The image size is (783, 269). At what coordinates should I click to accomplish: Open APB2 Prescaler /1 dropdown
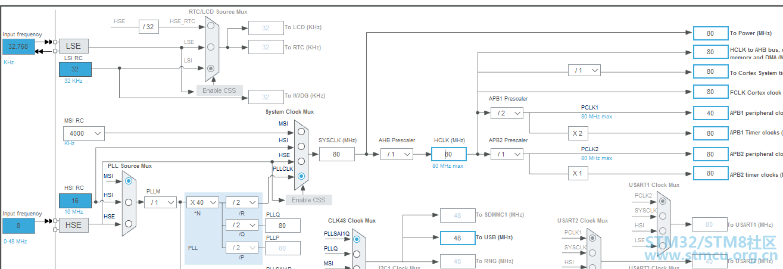pyautogui.click(x=507, y=154)
